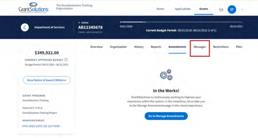Open the Home navigation item
The height and width of the screenshot is (138, 258).
click(x=160, y=9)
